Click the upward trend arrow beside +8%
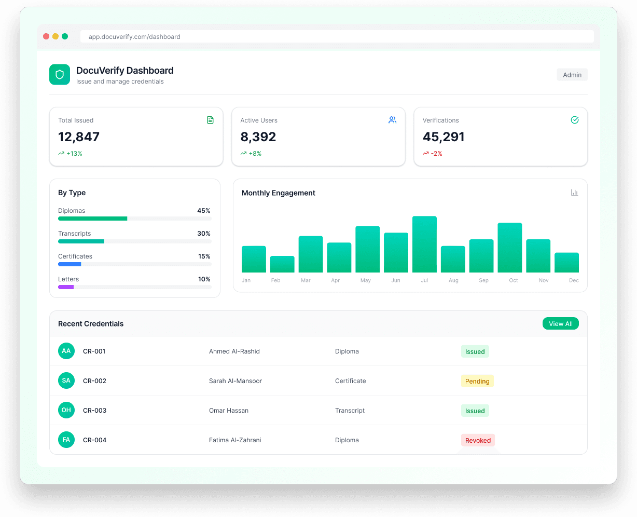 pos(243,154)
